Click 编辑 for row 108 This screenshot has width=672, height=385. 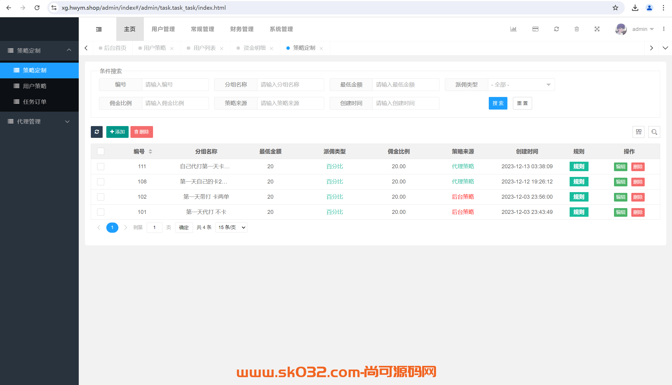coord(620,182)
